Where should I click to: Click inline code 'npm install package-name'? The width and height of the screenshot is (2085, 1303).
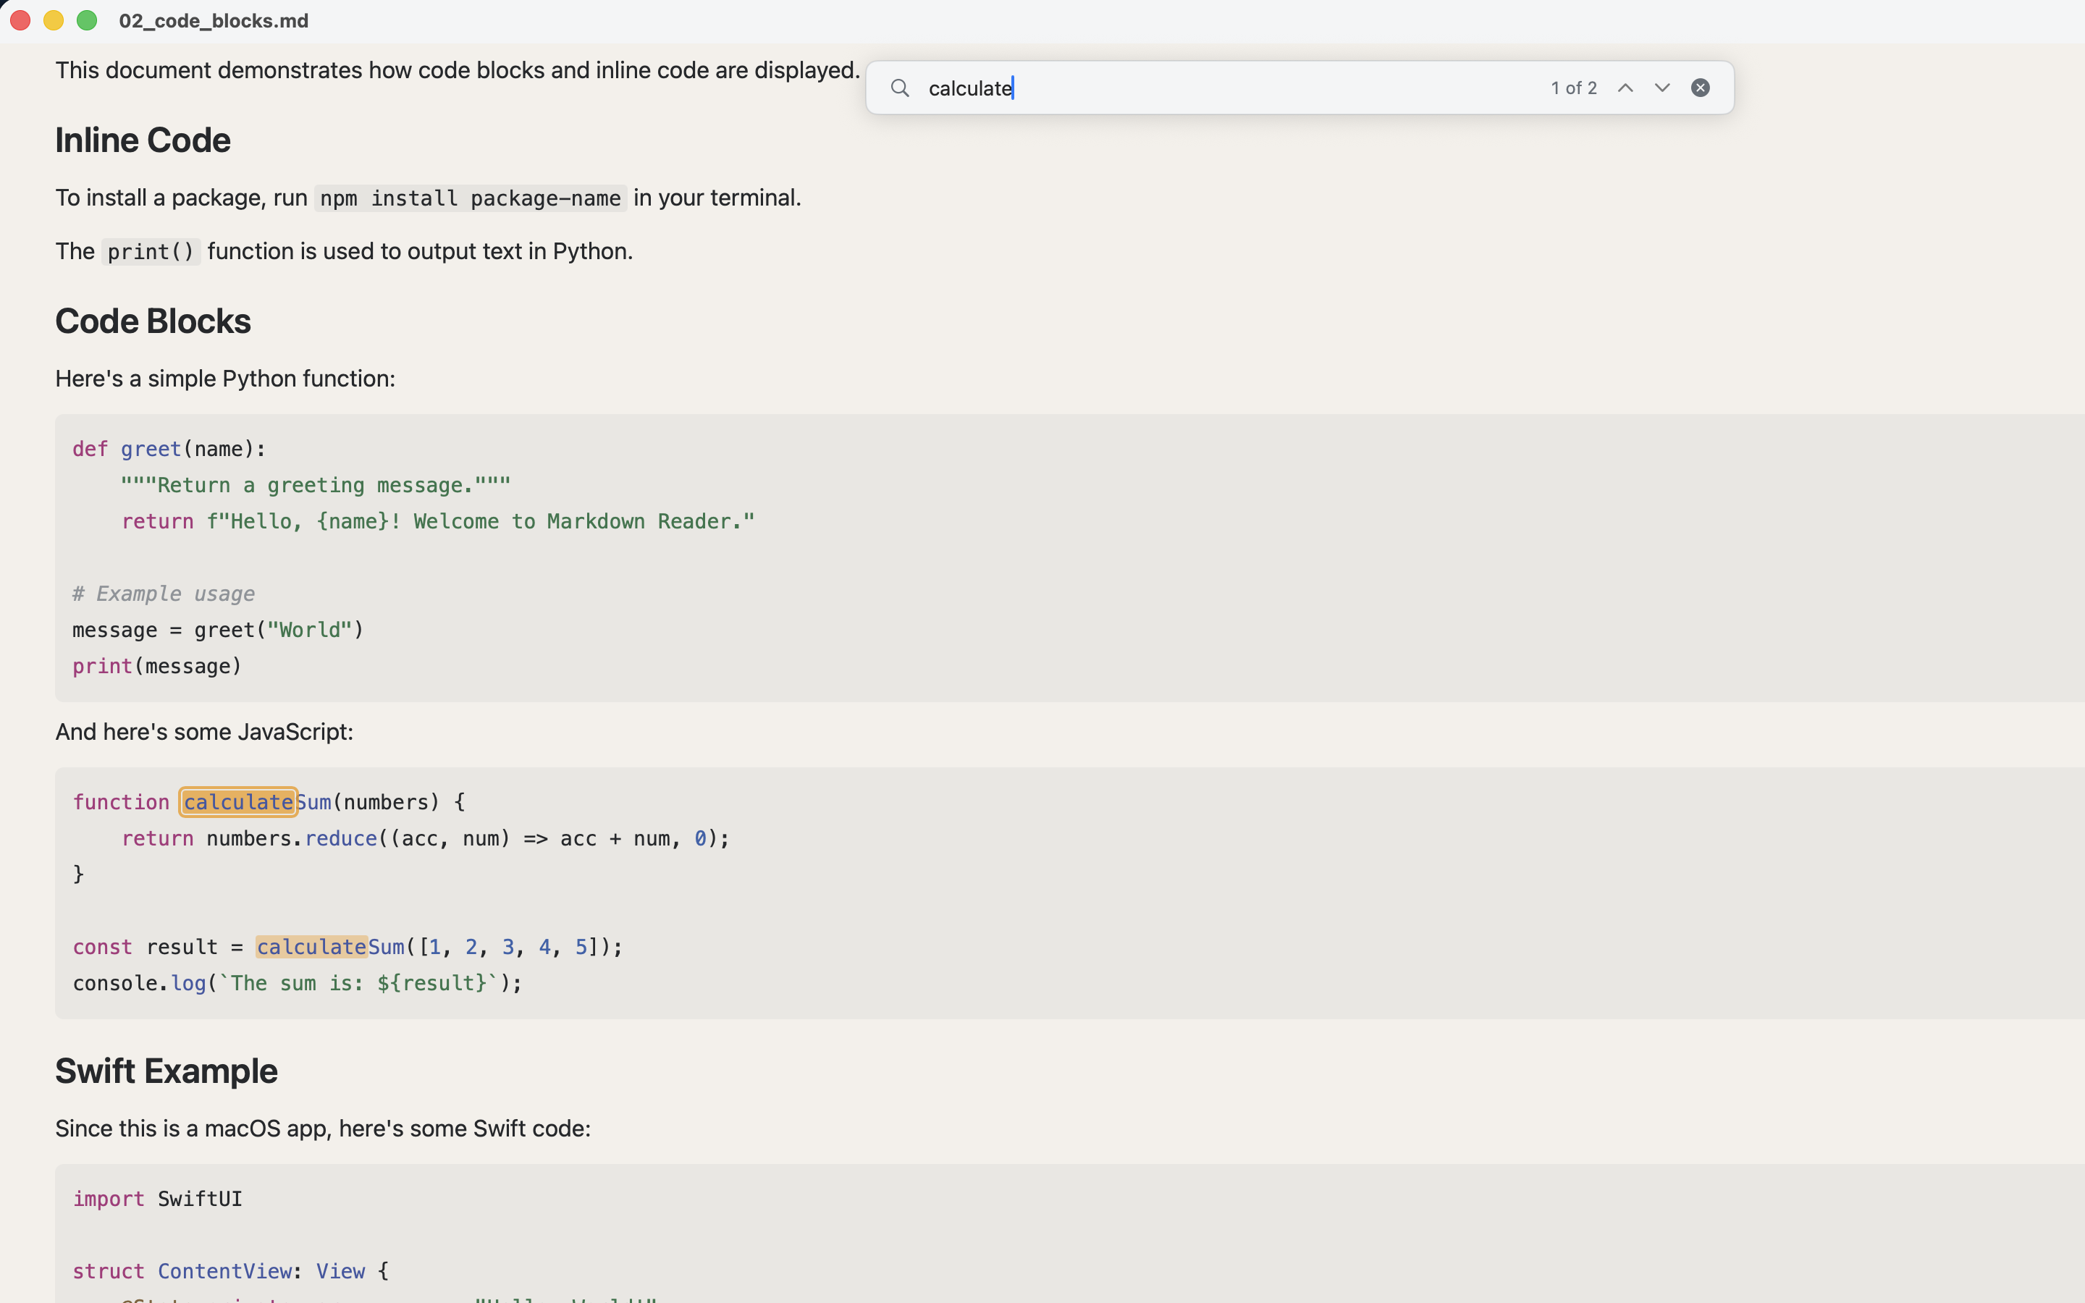pos(471,198)
